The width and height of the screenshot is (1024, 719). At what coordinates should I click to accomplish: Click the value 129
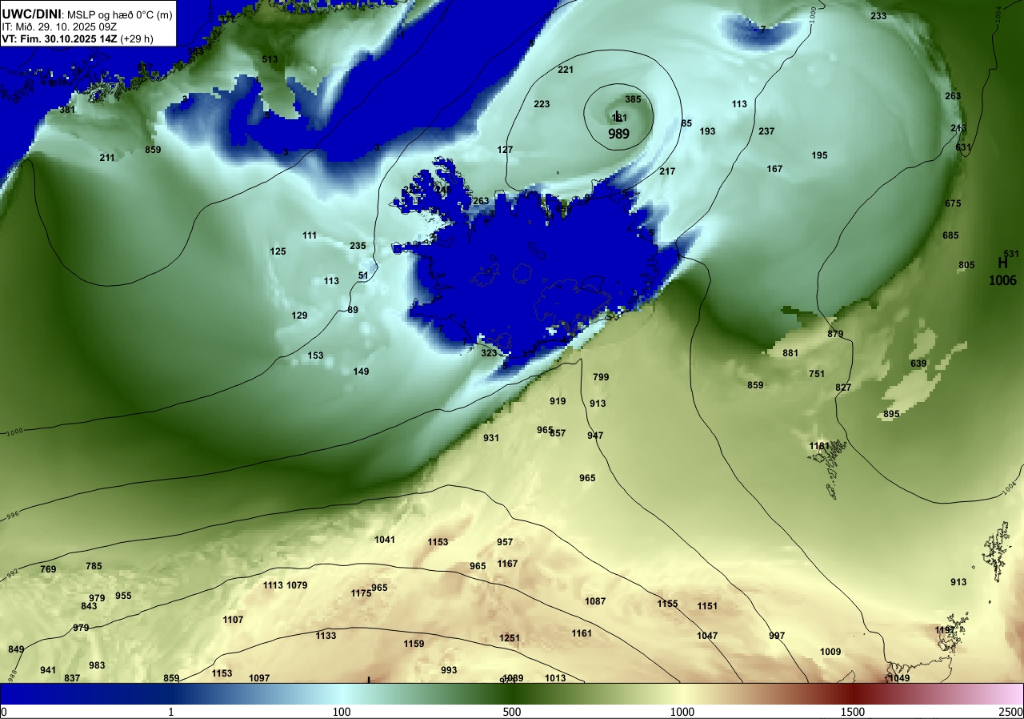pos(299,315)
